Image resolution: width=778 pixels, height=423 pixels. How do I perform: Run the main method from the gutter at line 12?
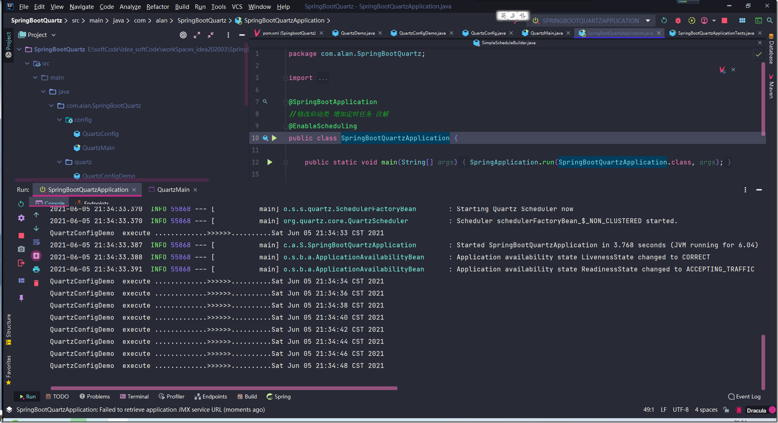(270, 162)
